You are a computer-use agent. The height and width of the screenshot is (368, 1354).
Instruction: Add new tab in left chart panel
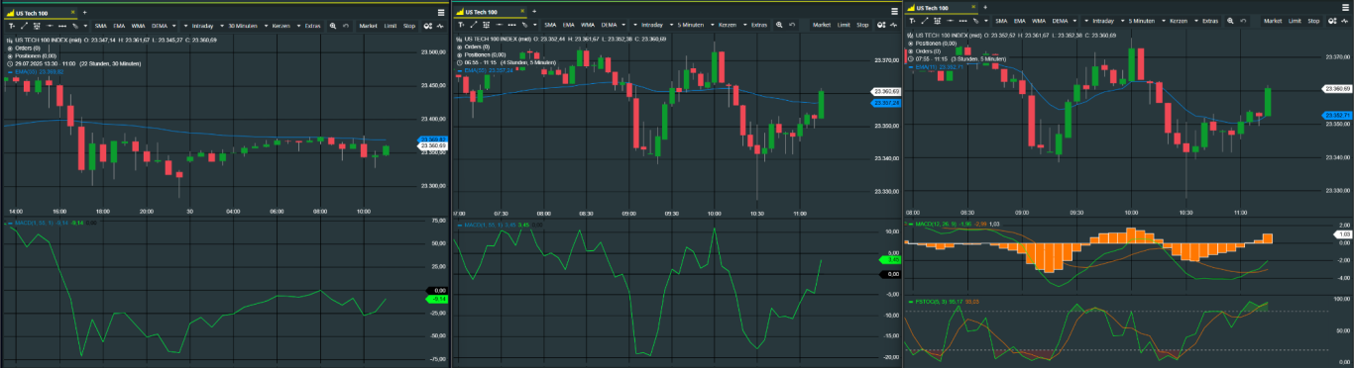click(x=84, y=13)
